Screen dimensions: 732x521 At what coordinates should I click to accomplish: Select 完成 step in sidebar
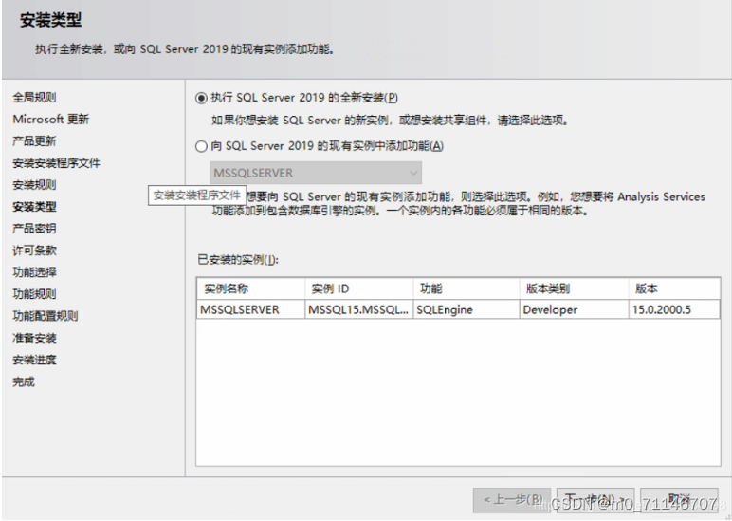pos(24,382)
